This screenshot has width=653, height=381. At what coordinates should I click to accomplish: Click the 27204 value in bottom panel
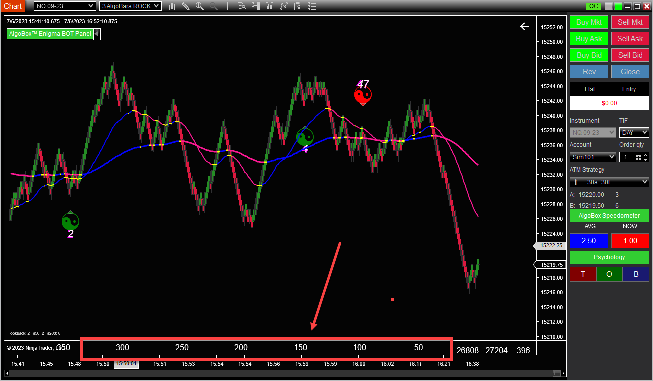(496, 351)
